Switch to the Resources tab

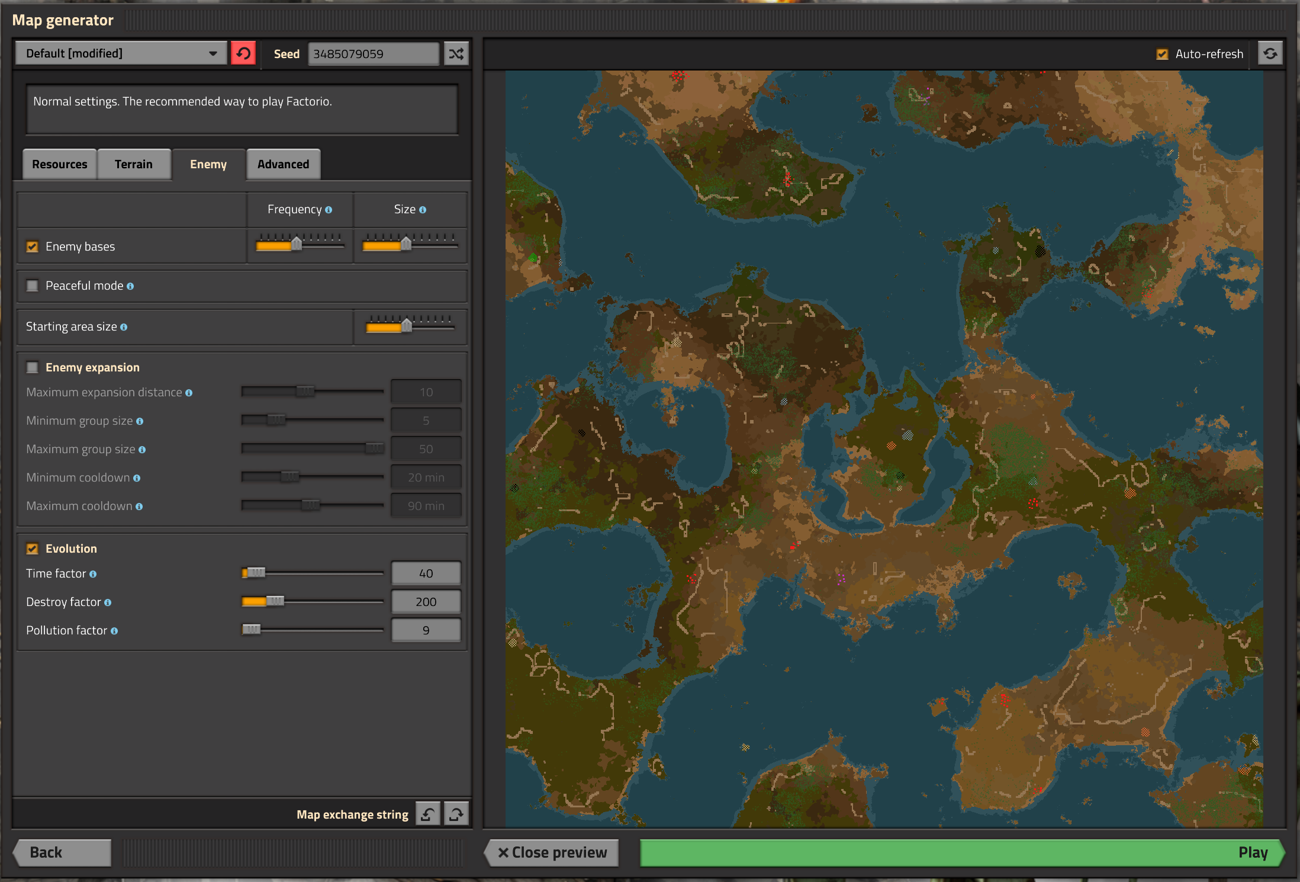pyautogui.click(x=60, y=164)
